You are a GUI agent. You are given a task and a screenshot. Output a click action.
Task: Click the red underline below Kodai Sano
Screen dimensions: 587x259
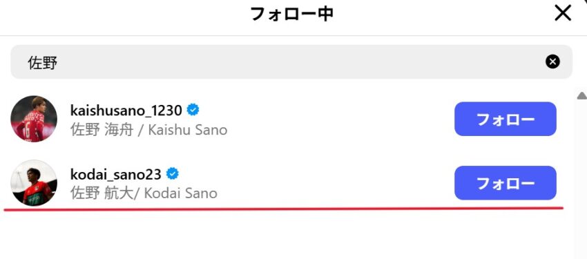tap(283, 209)
